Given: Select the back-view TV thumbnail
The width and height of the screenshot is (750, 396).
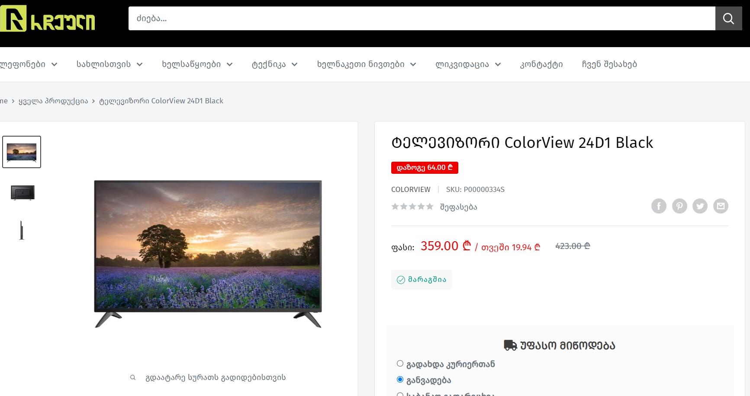Looking at the screenshot, I should [23, 192].
